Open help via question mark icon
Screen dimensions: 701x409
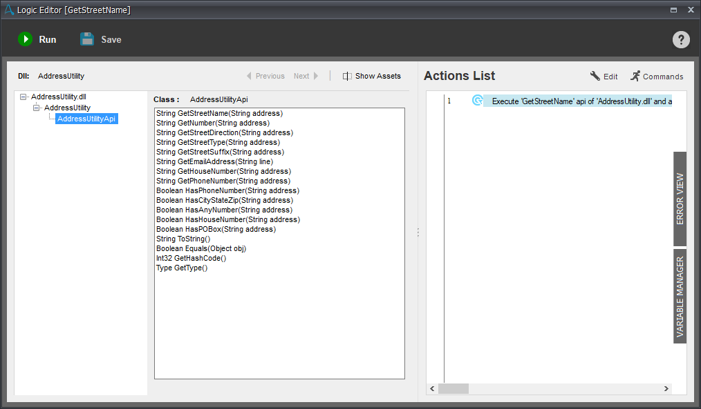tap(681, 39)
